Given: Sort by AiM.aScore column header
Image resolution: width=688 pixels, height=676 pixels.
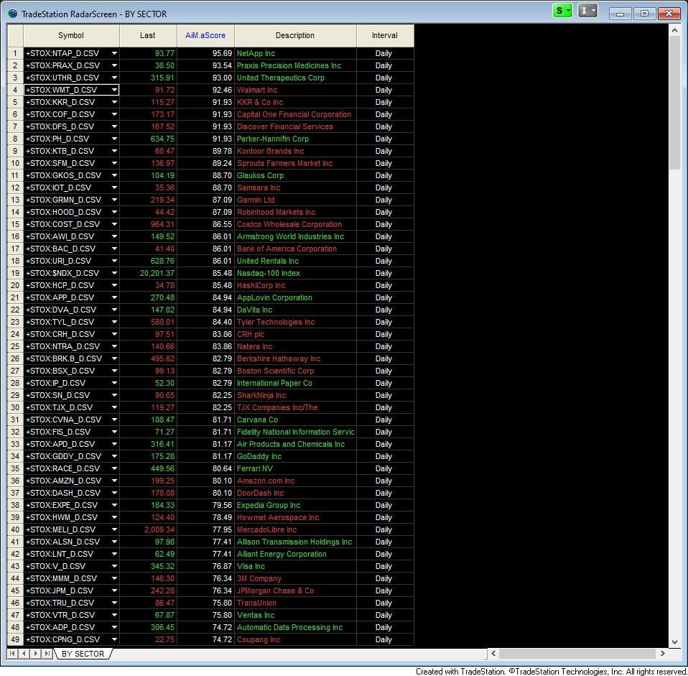Looking at the screenshot, I should (205, 35).
